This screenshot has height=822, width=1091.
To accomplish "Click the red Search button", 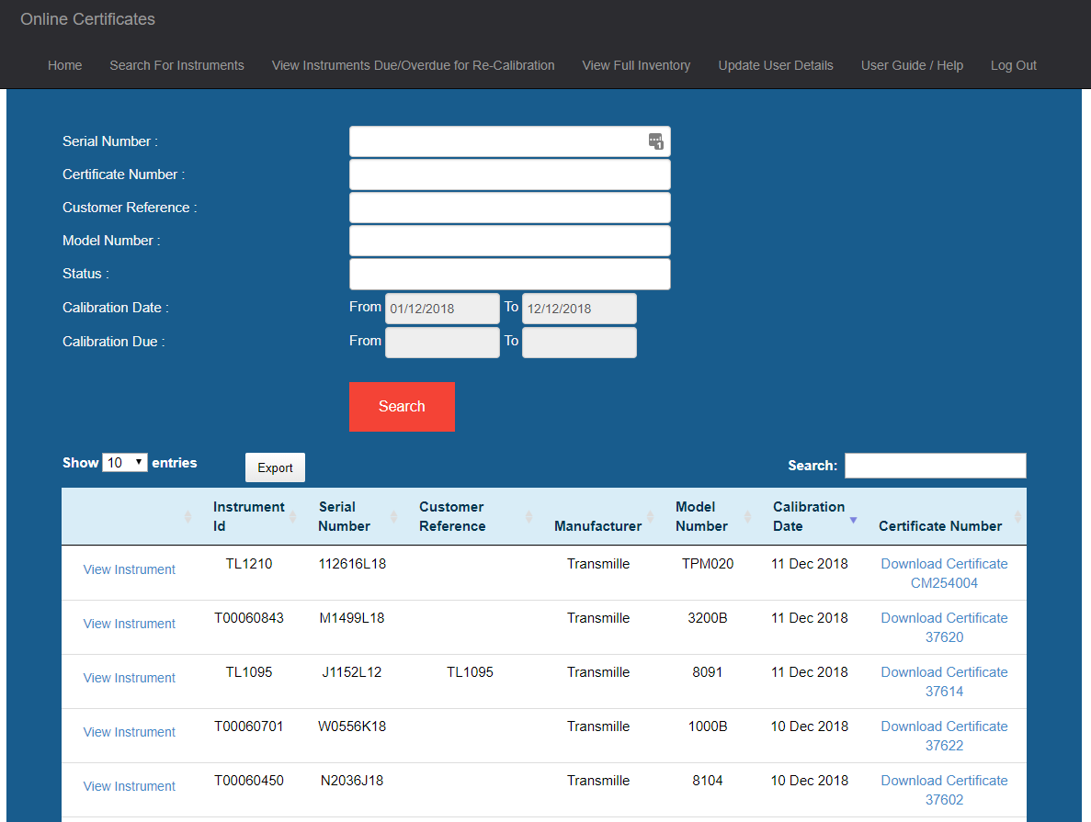I will tap(403, 407).
